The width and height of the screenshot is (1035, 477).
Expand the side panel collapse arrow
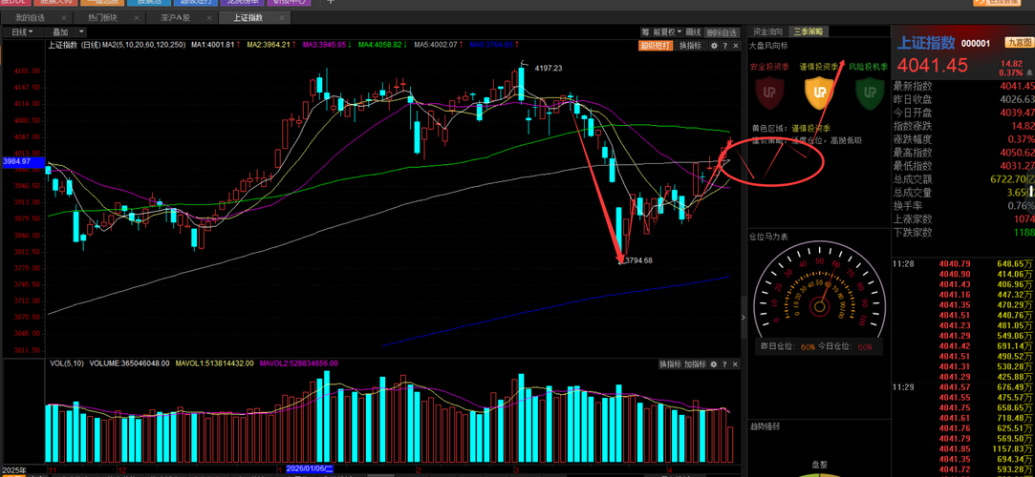tap(743, 318)
